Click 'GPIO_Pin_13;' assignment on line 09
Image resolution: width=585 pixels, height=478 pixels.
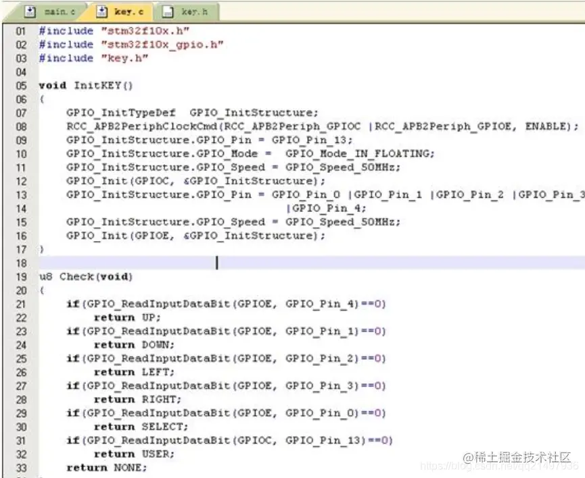point(312,140)
